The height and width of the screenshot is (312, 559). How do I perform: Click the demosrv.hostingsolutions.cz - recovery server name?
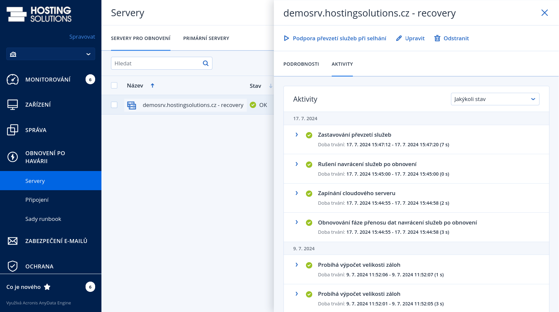[193, 105]
